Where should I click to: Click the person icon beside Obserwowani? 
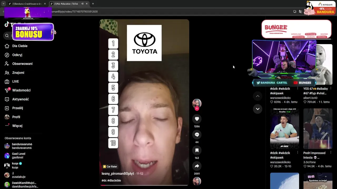[x=7, y=64]
